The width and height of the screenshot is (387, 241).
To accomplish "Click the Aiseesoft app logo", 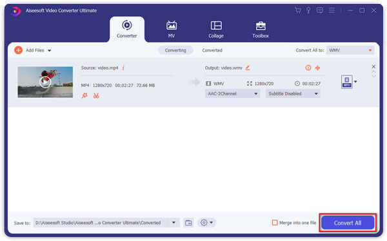I will [15, 11].
